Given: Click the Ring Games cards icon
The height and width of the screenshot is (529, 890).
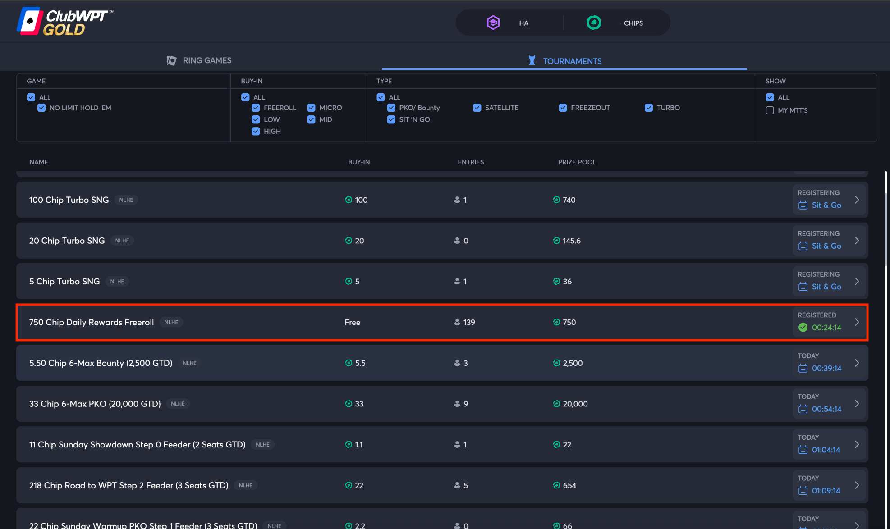Looking at the screenshot, I should coord(171,60).
